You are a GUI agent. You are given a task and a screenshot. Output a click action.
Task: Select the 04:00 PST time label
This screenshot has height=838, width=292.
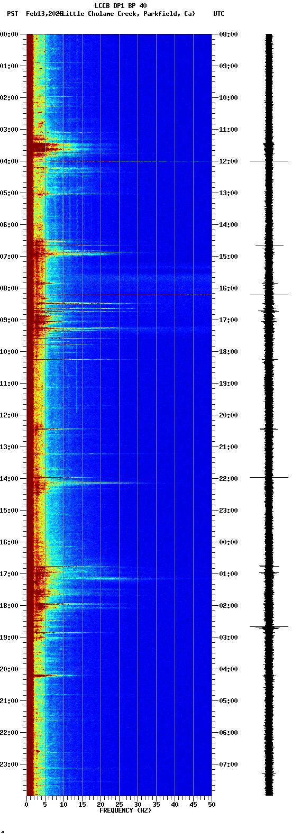[8, 161]
